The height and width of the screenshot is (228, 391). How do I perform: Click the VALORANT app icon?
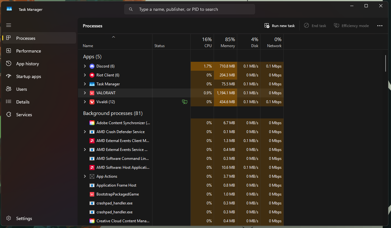point(92,93)
